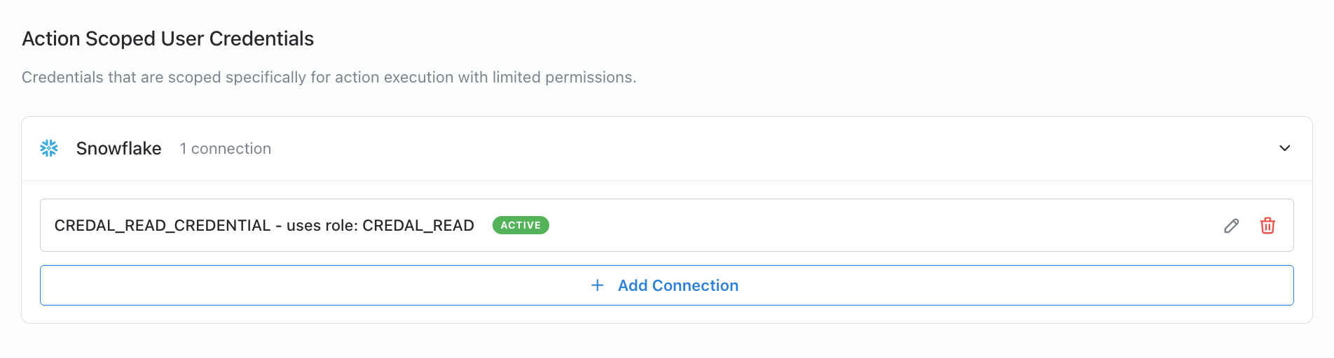1334x358 pixels.
Task: Click the green ACTIVE status badge
Action: point(521,225)
